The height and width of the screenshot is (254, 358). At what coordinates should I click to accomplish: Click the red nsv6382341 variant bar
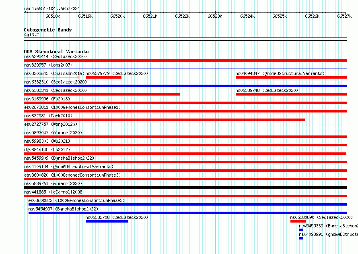[102, 94]
